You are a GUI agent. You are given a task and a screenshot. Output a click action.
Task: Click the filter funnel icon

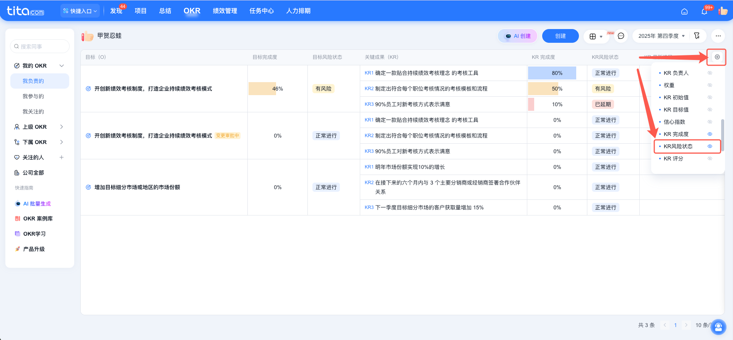tap(697, 36)
